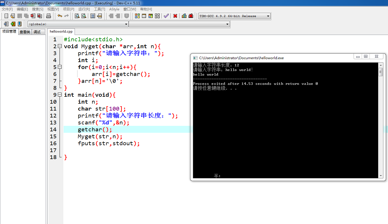Screen dimensions: 388x224
Task: Click the greyed Unindent toolbar icon
Action: tap(111, 16)
